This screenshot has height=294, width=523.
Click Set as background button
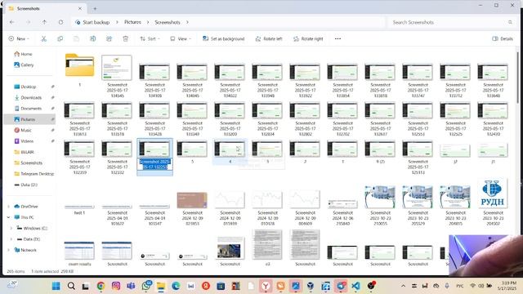[x=223, y=38]
